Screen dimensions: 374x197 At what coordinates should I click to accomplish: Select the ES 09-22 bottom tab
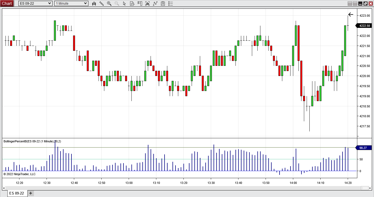pyautogui.click(x=17, y=193)
